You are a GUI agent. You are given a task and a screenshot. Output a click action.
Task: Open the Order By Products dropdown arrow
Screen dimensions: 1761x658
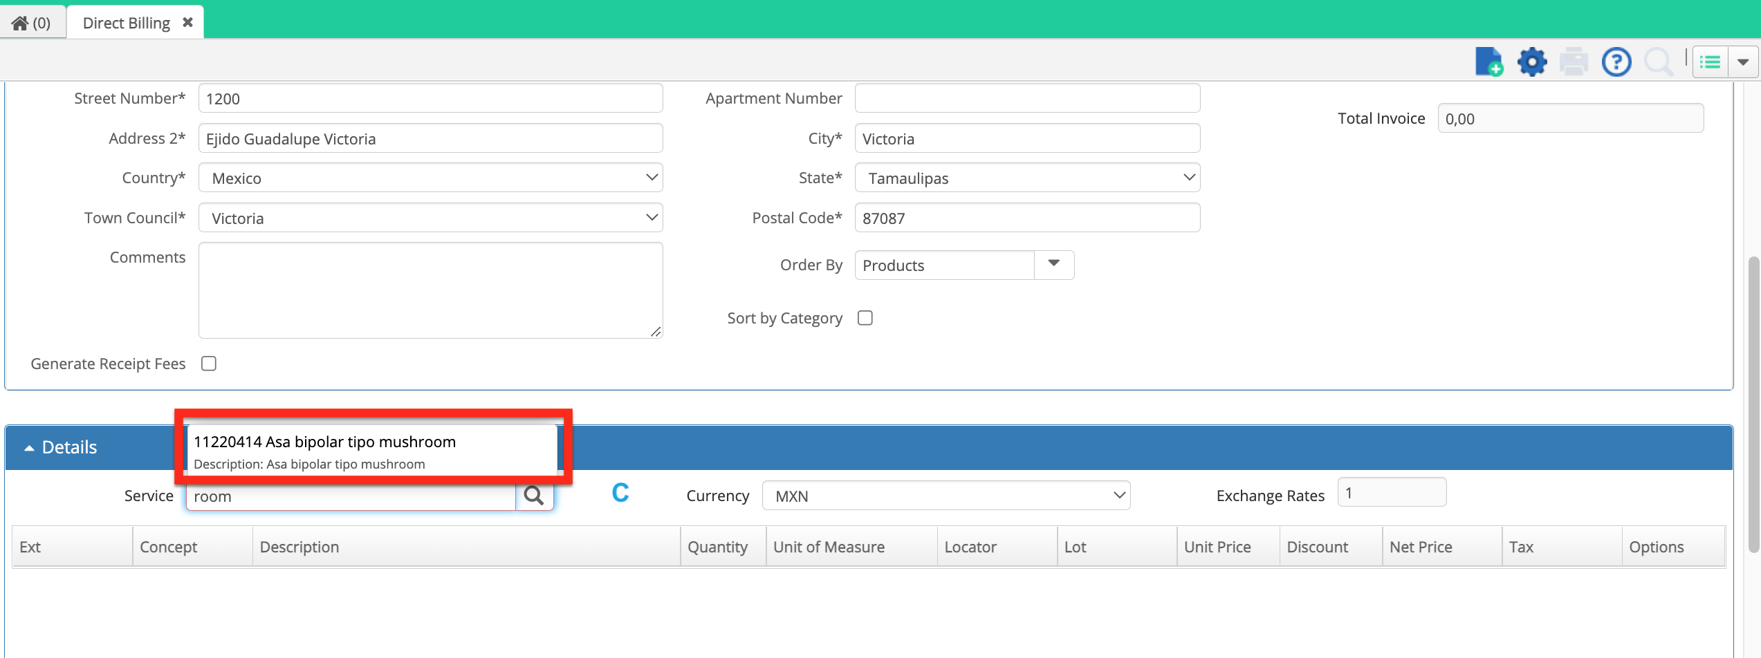(1053, 265)
